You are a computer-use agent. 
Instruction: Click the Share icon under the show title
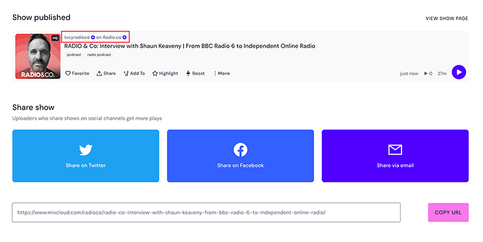100,74
